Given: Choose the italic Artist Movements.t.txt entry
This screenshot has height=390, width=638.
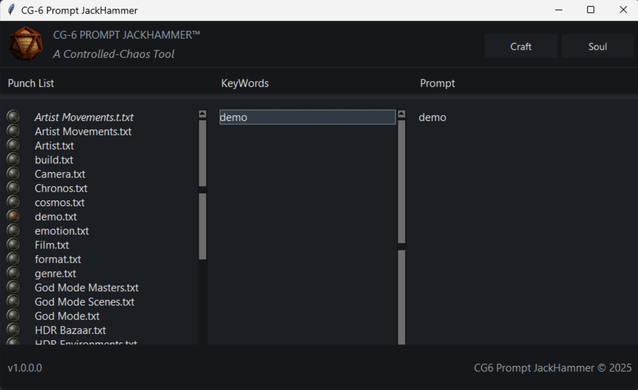Looking at the screenshot, I should click(x=84, y=117).
